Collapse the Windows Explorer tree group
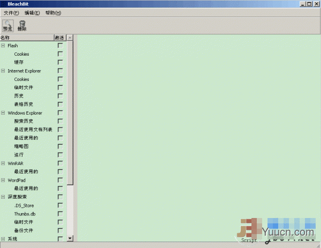This screenshot has height=248, width=321. tap(3, 112)
